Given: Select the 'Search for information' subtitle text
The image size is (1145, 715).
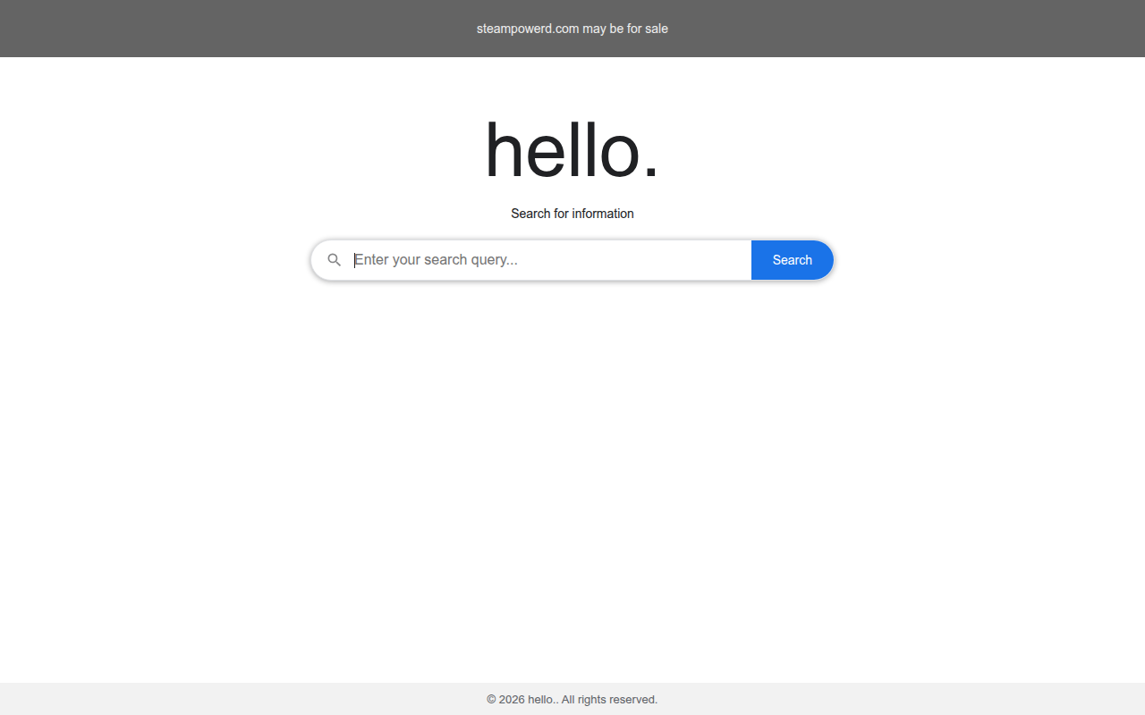Looking at the screenshot, I should pos(572,214).
